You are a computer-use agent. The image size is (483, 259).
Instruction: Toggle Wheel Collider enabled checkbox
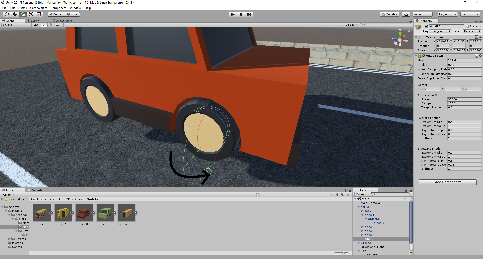pos(424,56)
